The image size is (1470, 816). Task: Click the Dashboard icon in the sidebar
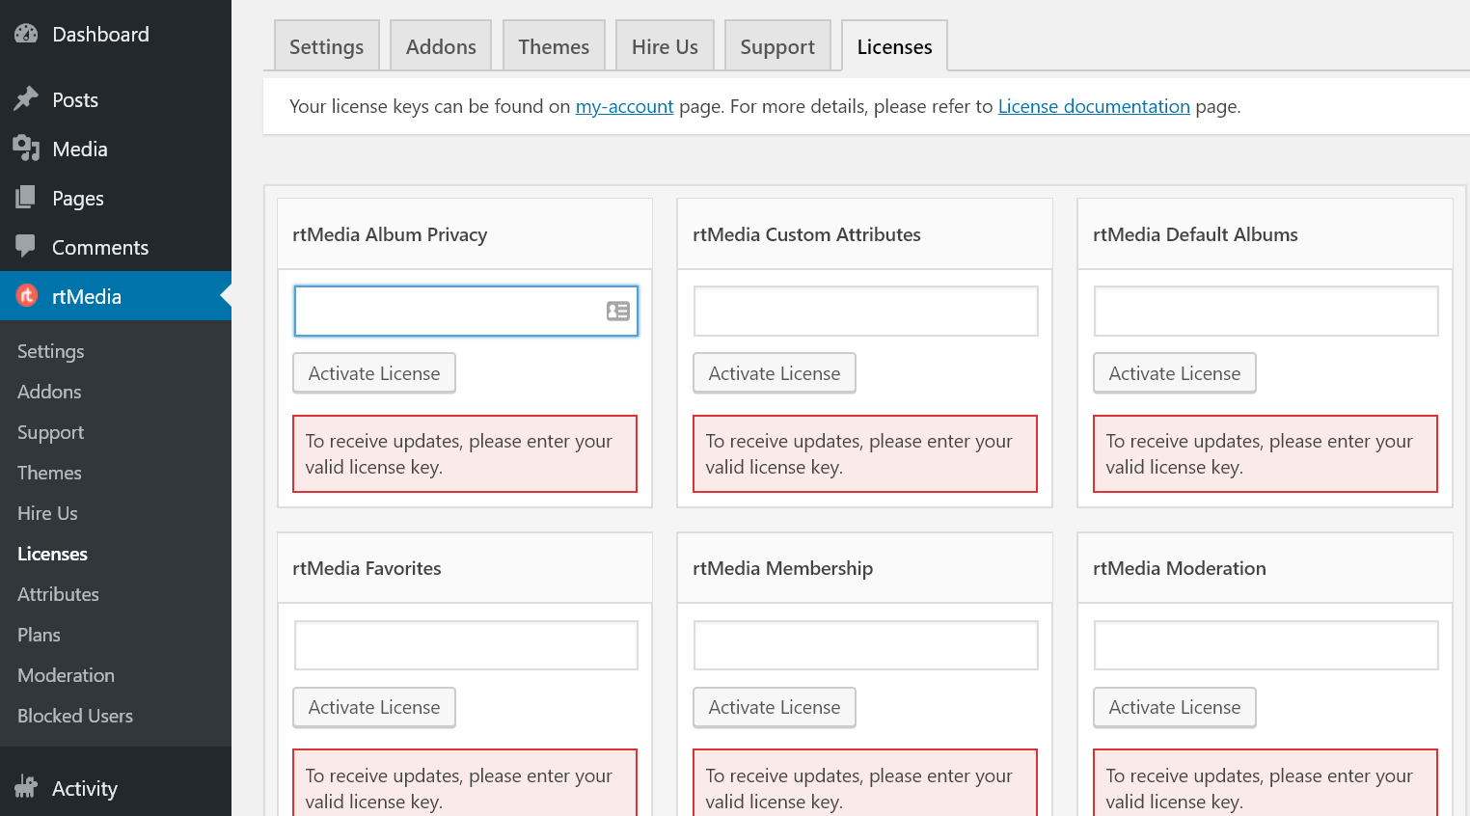coord(23,34)
